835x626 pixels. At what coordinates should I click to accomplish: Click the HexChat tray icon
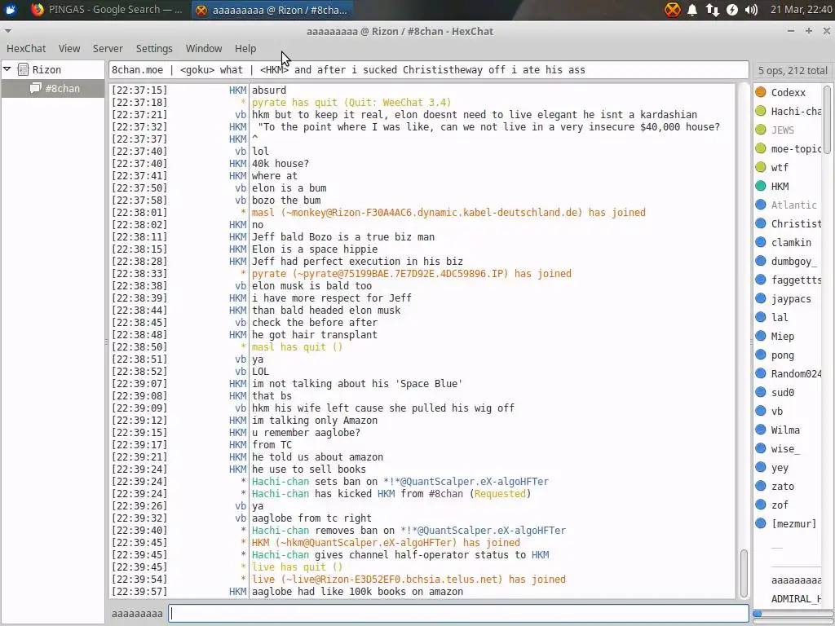673,10
